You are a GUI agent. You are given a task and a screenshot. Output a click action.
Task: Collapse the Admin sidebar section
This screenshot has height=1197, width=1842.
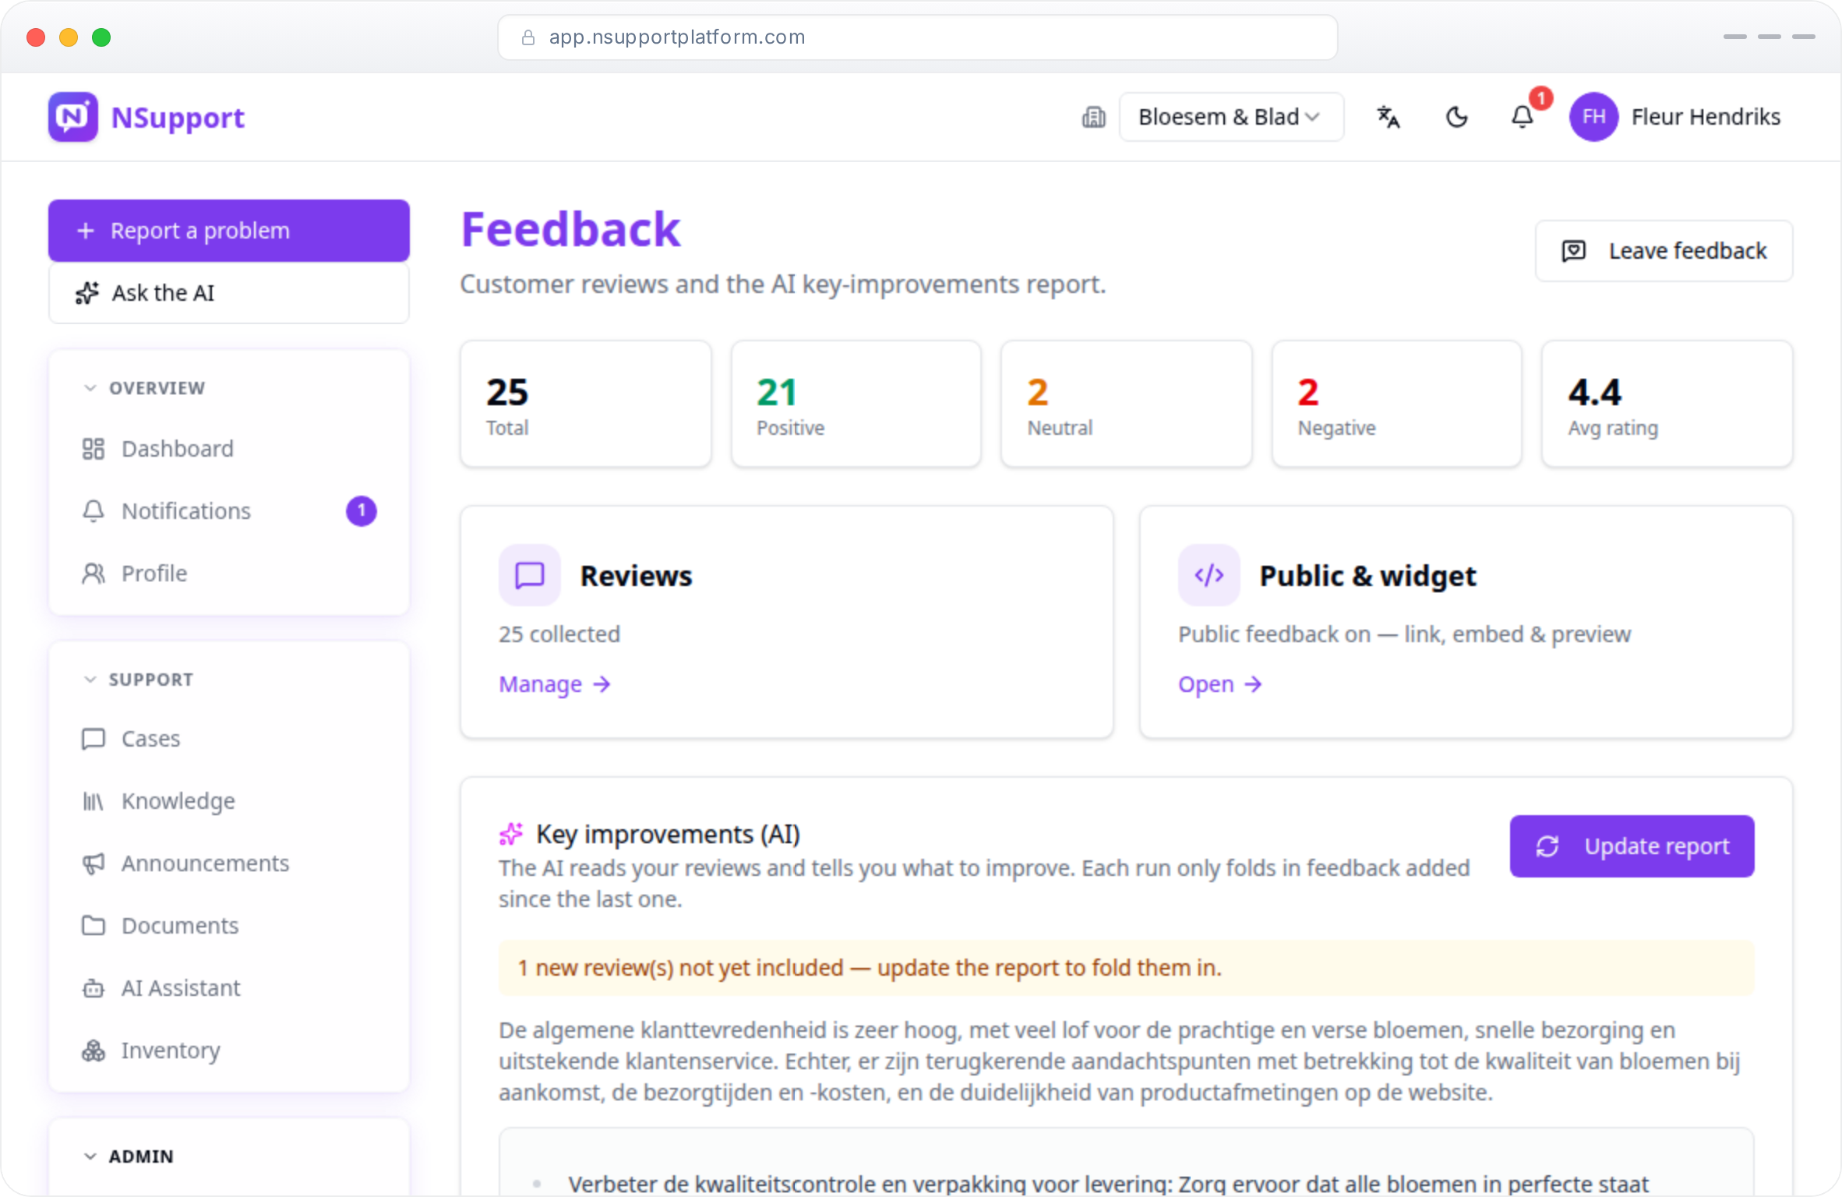[x=90, y=1156]
